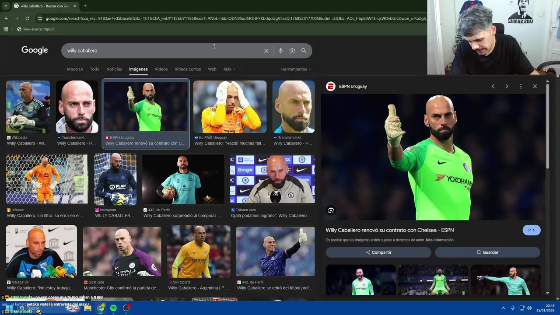Select the Imágenes tab
560x315 pixels.
coord(138,69)
